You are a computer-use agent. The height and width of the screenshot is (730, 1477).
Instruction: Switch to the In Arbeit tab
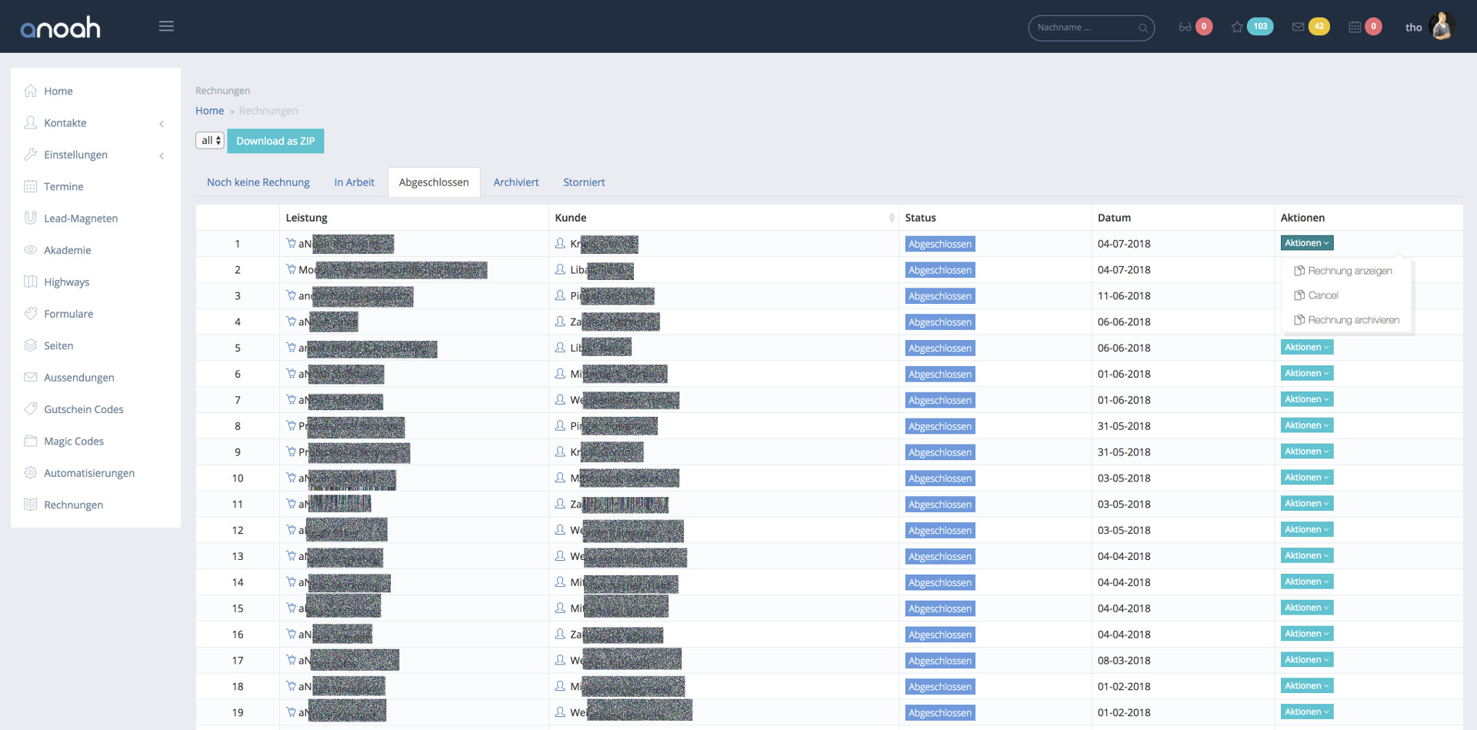(x=354, y=182)
